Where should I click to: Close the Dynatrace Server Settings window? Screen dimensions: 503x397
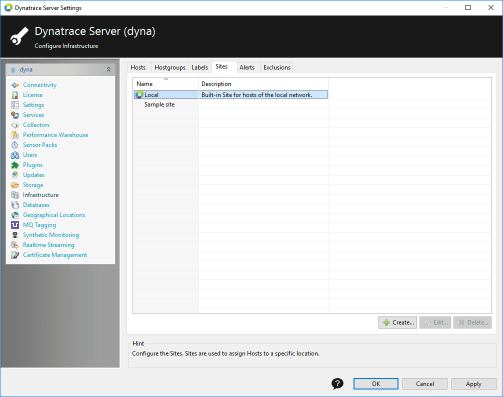[491, 7]
